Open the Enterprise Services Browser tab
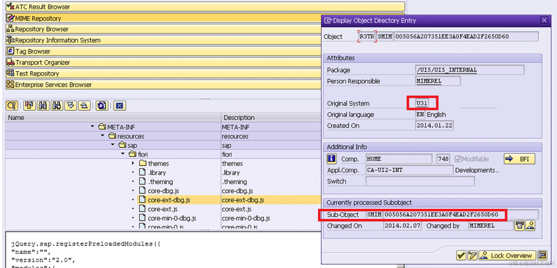Viewport: 557px width, 268px height. coord(163,85)
